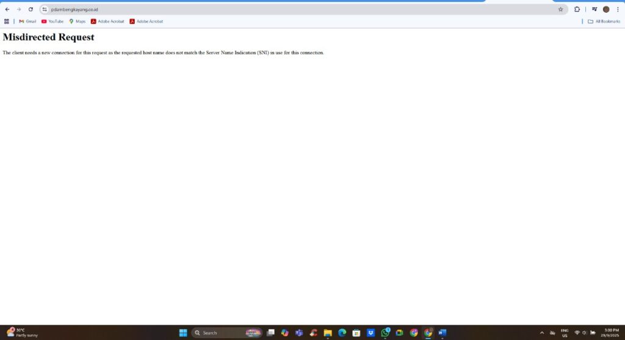The height and width of the screenshot is (340, 625).
Task: Show hidden system tray icons
Action: point(541,333)
